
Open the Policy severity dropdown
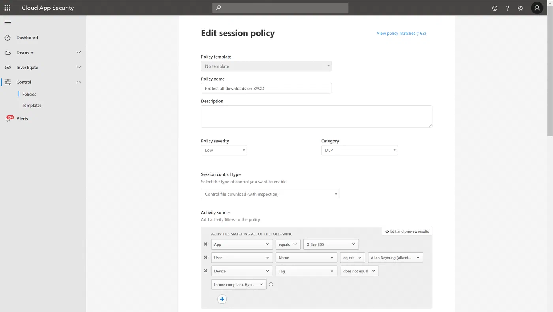pyautogui.click(x=224, y=150)
